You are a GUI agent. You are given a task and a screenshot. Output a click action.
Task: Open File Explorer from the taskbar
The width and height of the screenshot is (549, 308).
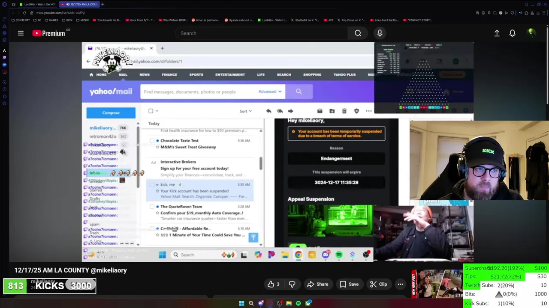(x=289, y=303)
